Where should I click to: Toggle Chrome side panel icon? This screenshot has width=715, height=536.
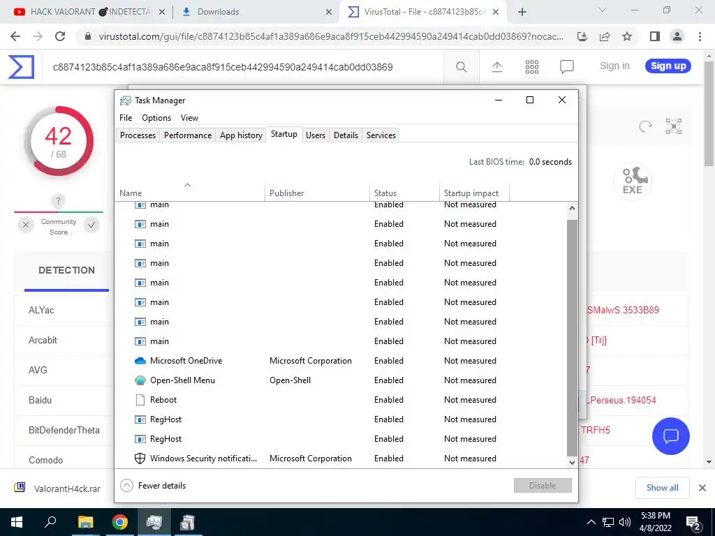655,36
